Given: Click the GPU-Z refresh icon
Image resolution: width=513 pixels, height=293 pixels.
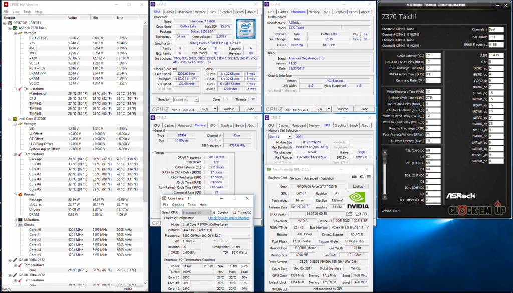Looking at the screenshot, I should click(361, 177).
